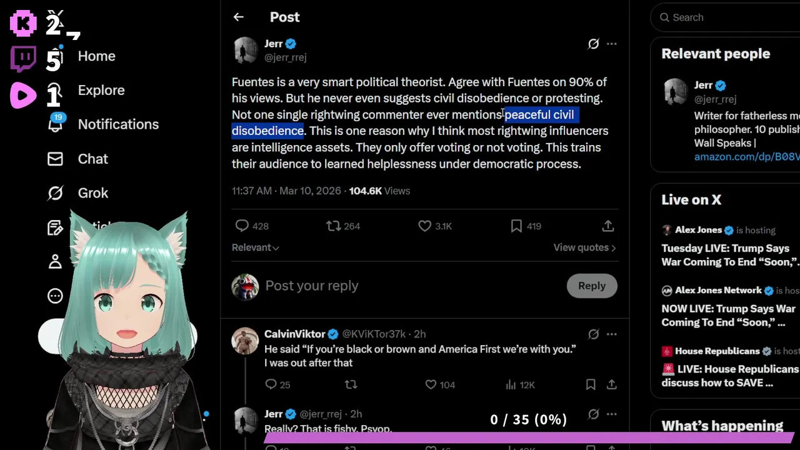The height and width of the screenshot is (450, 800).
Task: Reply to the main post via comment icon
Action: pos(242,226)
